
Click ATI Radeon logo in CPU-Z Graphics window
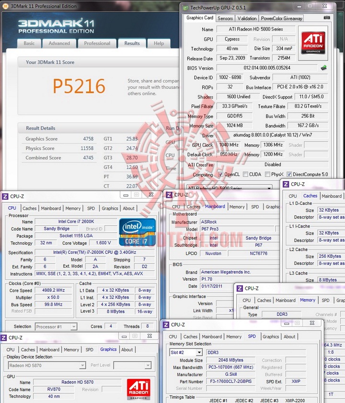(x=138, y=389)
